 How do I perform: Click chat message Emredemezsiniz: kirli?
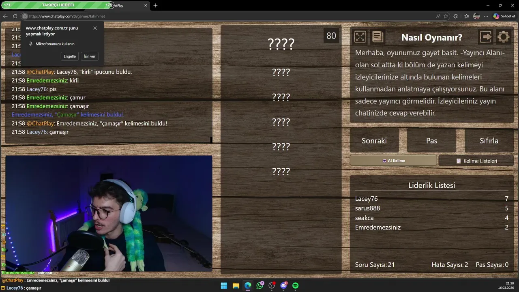pyautogui.click(x=45, y=80)
